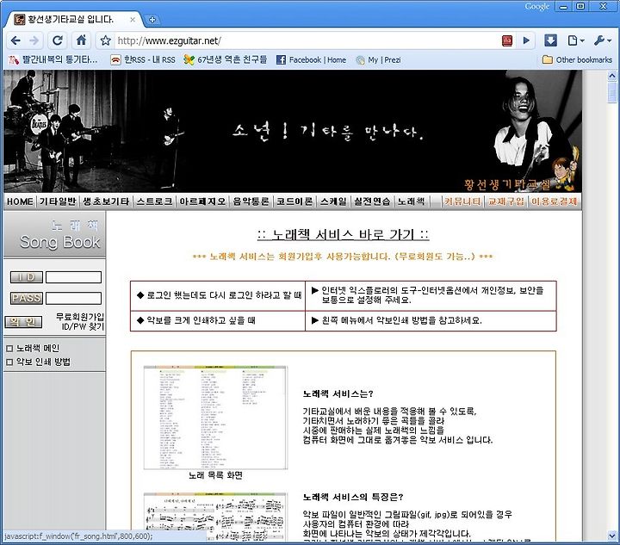This screenshot has width=620, height=545.
Task: Click the blue play arrow in address bar
Action: [526, 40]
